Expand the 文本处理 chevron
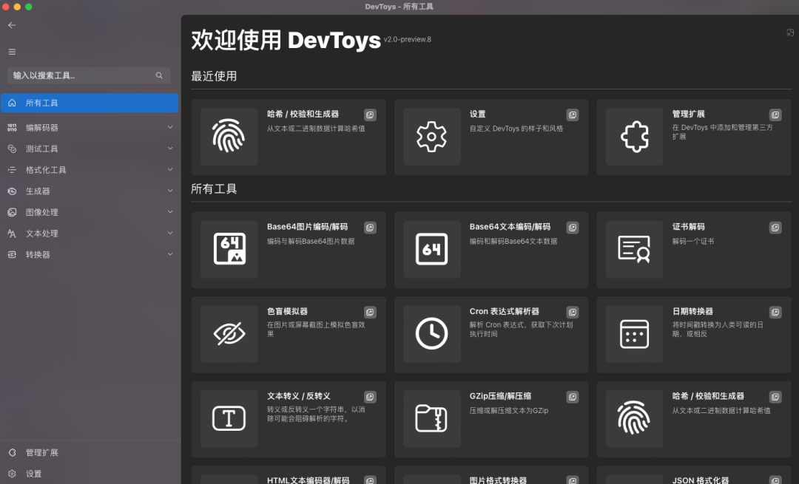 [170, 233]
